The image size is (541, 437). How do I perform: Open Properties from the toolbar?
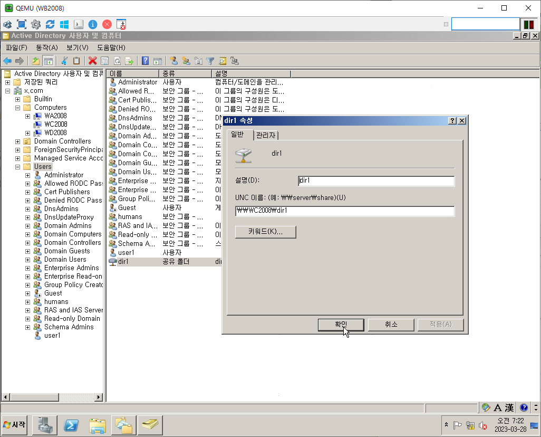pyautogui.click(x=104, y=61)
